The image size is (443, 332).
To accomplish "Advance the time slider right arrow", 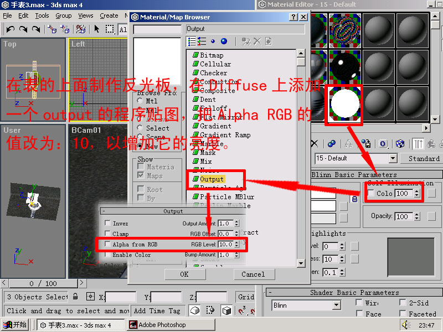I will click(81, 283).
